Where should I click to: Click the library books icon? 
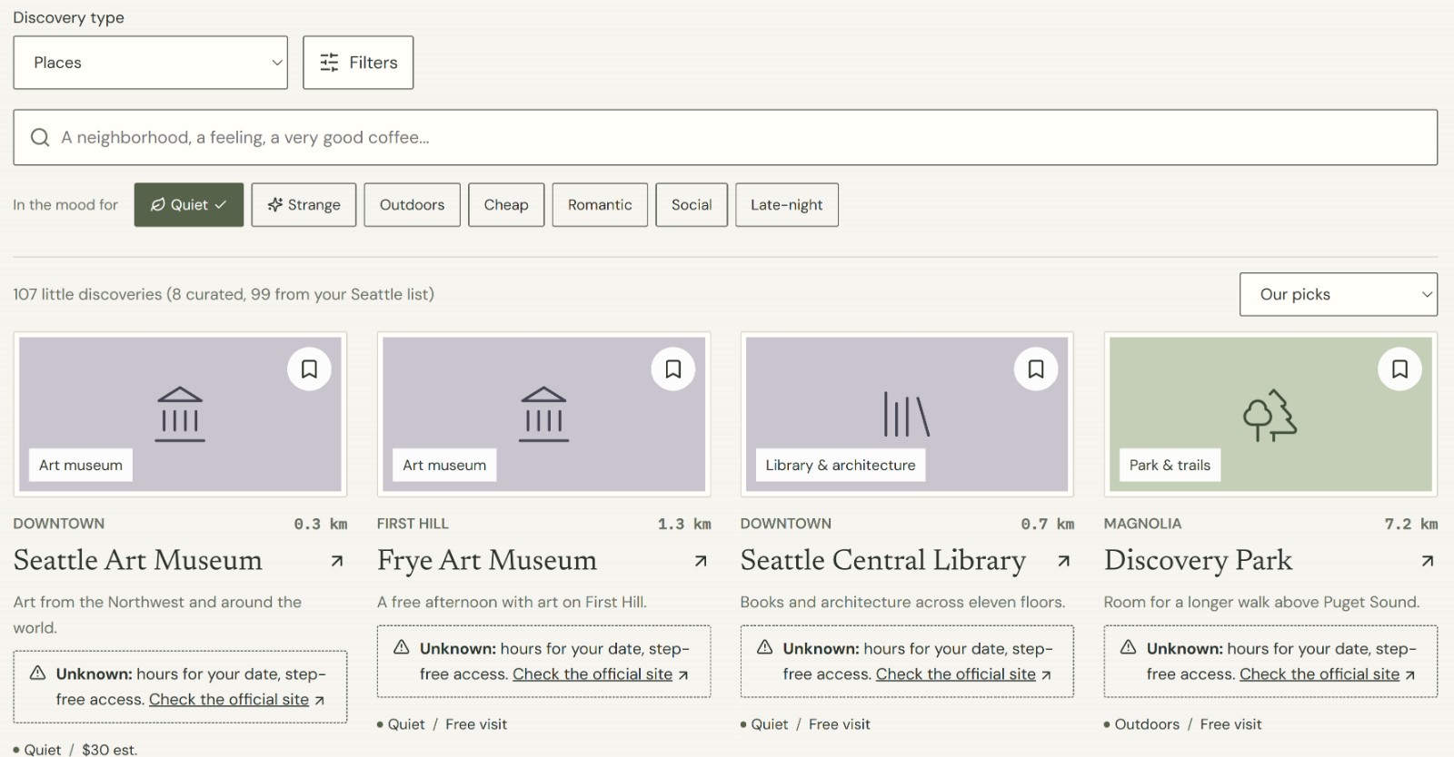tap(906, 415)
